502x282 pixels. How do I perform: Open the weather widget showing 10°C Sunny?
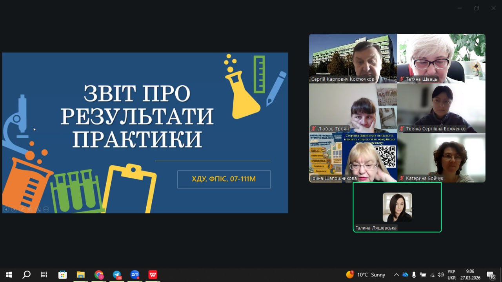pyautogui.click(x=366, y=275)
